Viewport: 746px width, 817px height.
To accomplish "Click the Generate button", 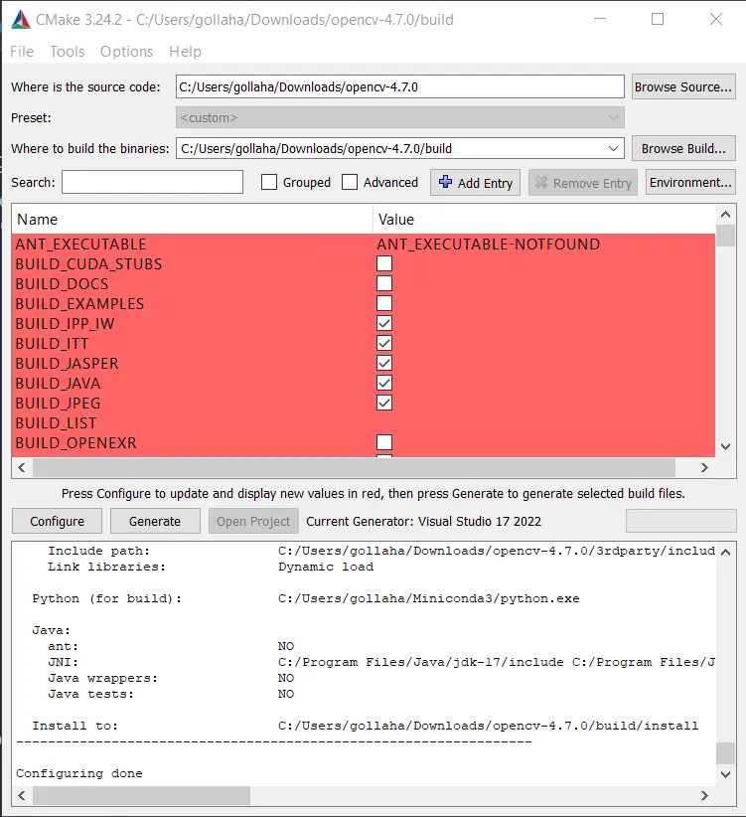I will pos(155,521).
